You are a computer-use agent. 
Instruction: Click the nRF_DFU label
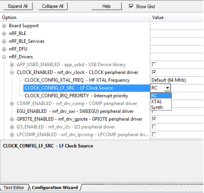[18, 49]
